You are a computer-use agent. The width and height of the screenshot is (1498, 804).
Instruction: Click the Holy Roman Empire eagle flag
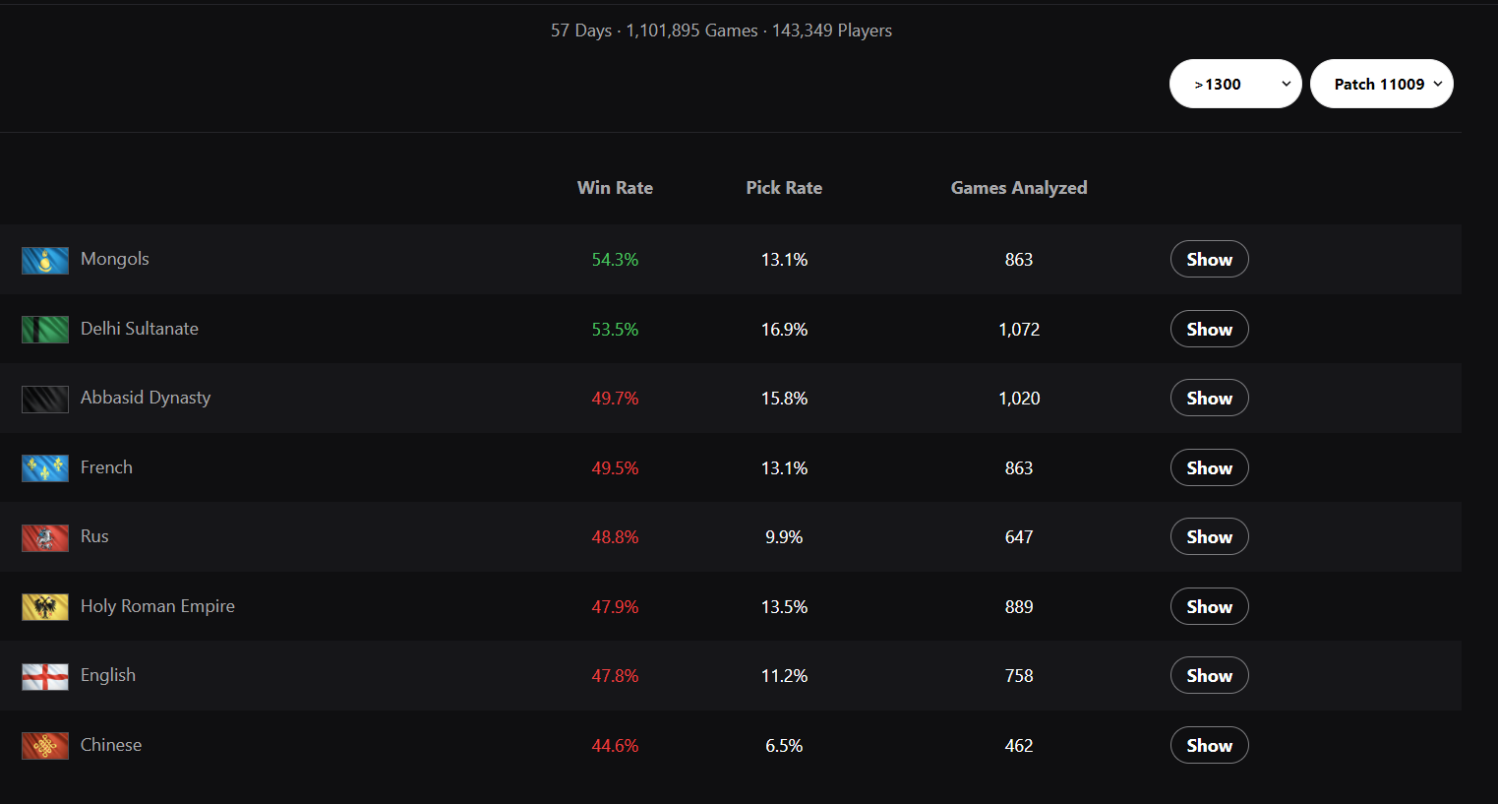tap(45, 607)
